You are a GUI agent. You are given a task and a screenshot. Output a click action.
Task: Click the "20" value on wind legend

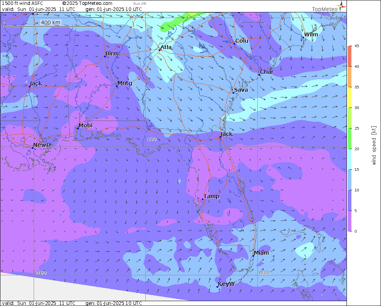(357, 149)
